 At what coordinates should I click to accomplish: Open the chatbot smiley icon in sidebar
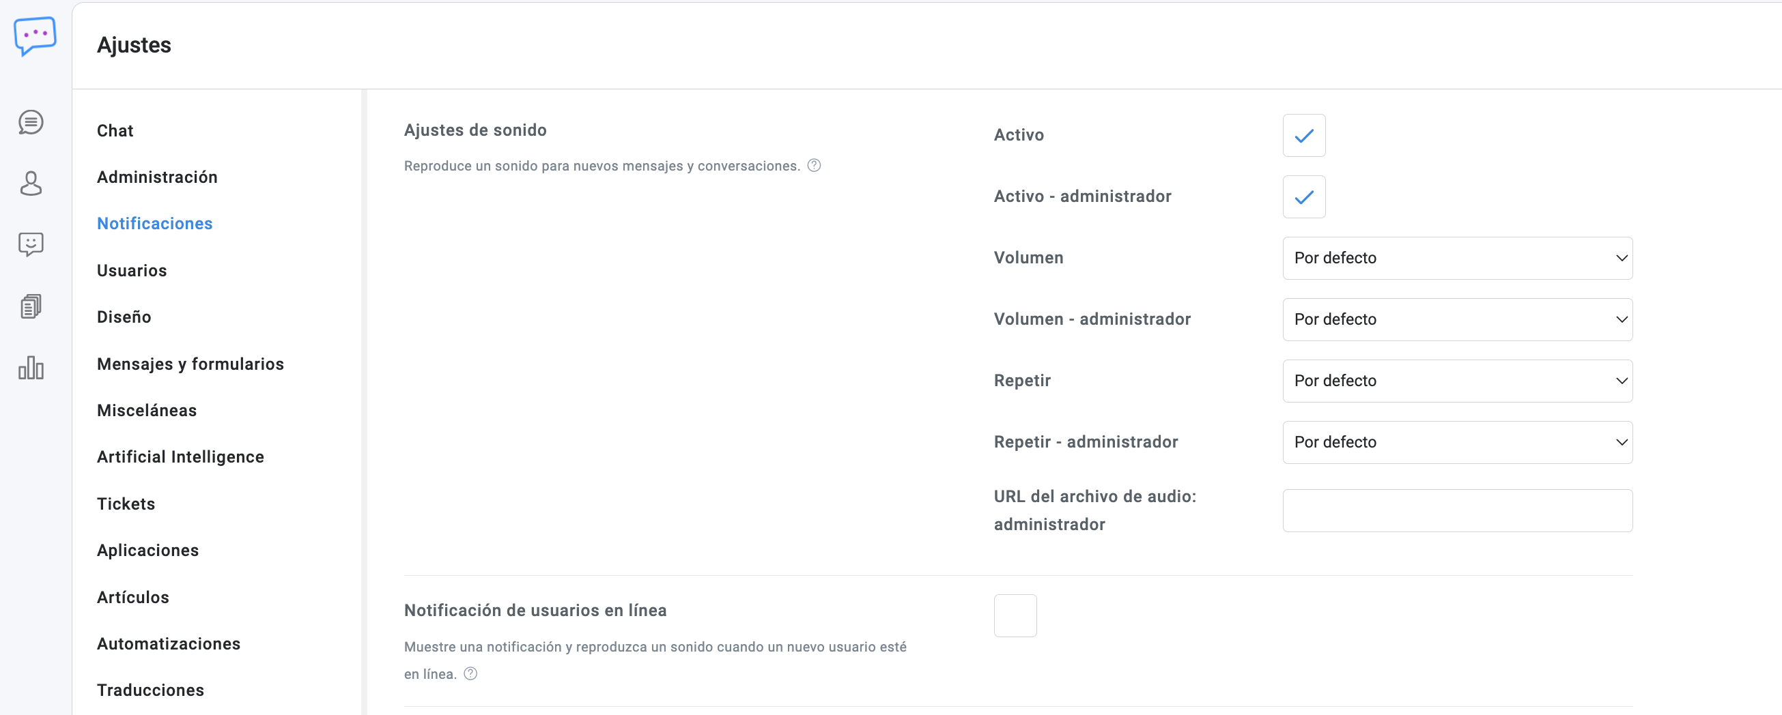coord(31,244)
